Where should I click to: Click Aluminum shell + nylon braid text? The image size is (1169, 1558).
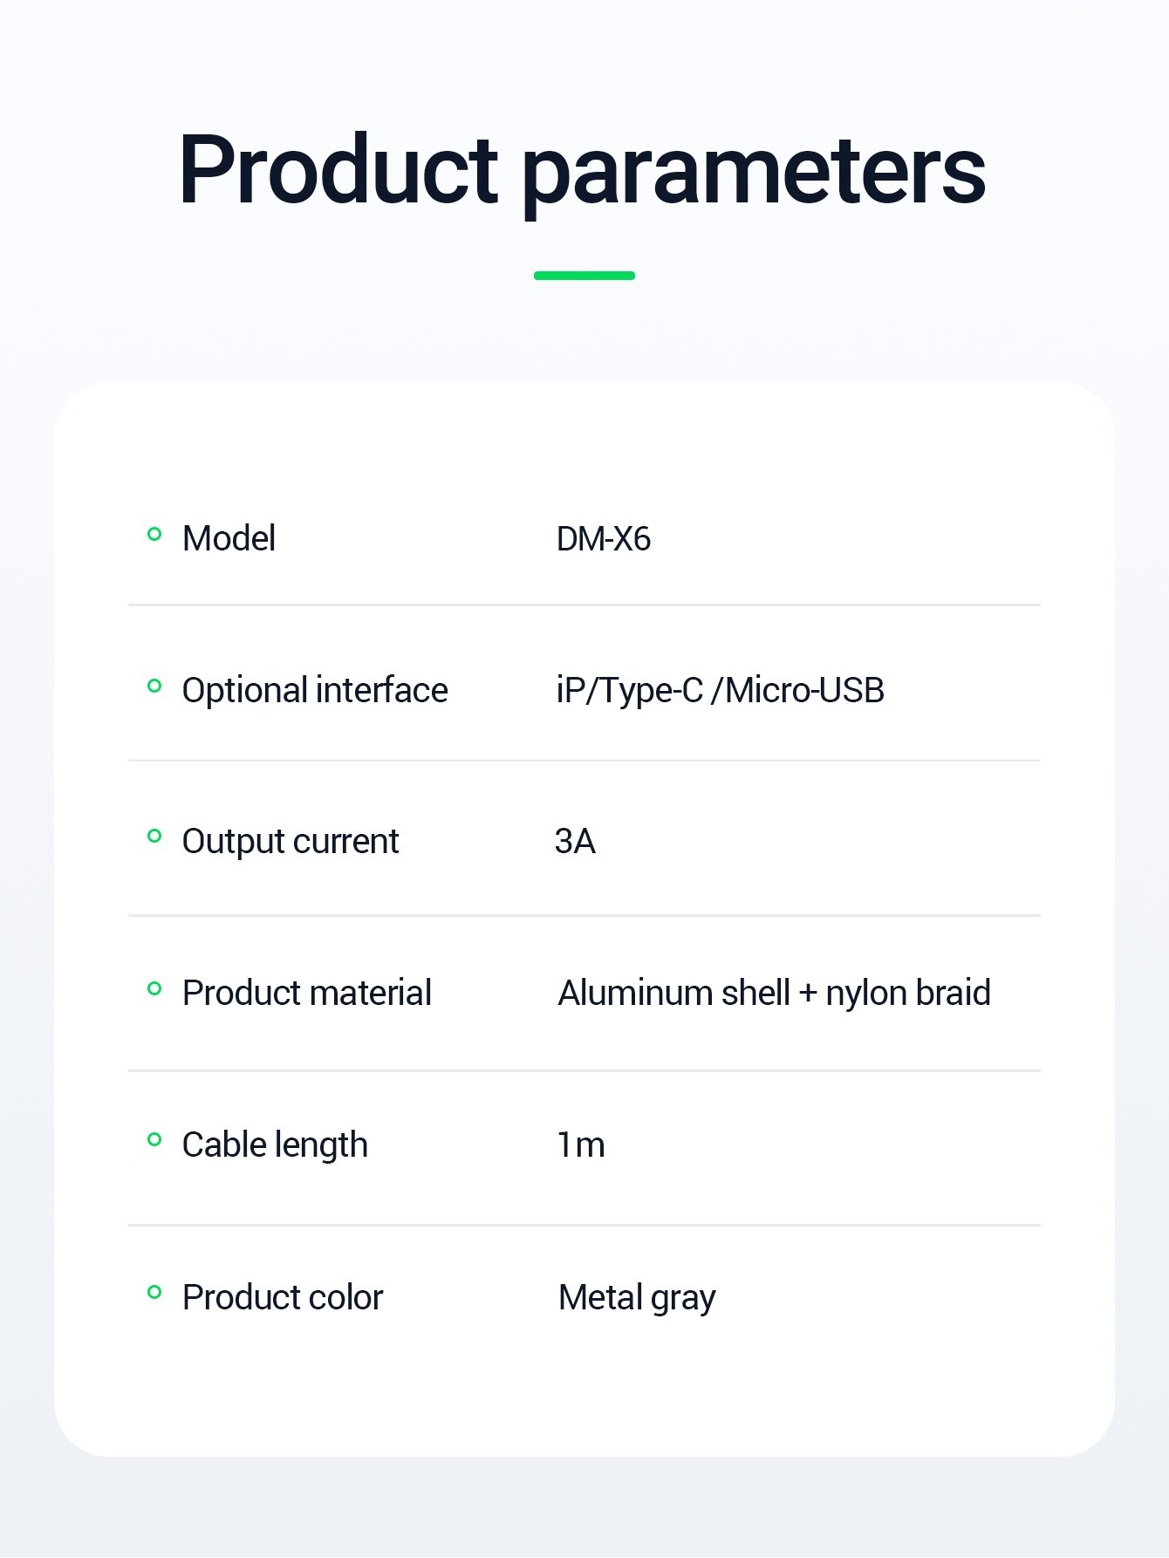click(775, 994)
